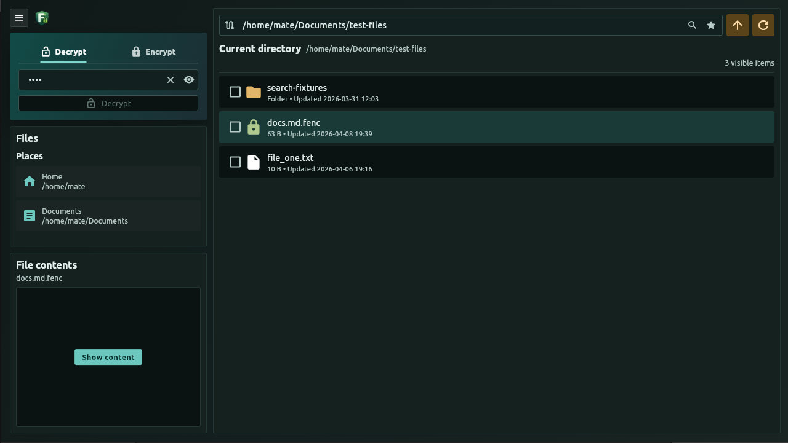Check the search-fixtures folder checkbox

click(x=235, y=92)
